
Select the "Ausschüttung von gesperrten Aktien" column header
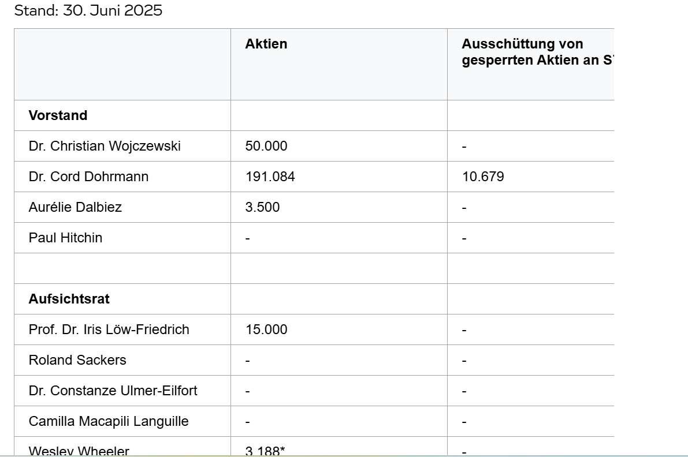pos(537,52)
